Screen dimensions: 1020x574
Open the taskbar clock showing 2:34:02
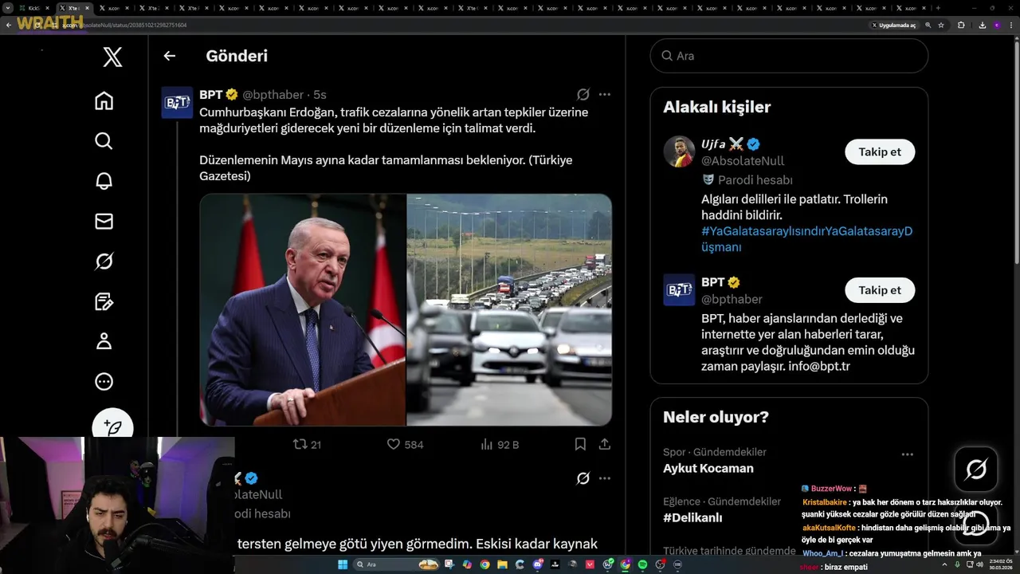[1000, 564]
